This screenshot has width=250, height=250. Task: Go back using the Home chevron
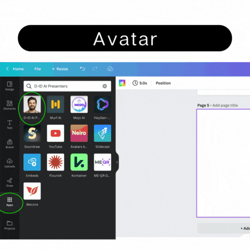coord(7,69)
